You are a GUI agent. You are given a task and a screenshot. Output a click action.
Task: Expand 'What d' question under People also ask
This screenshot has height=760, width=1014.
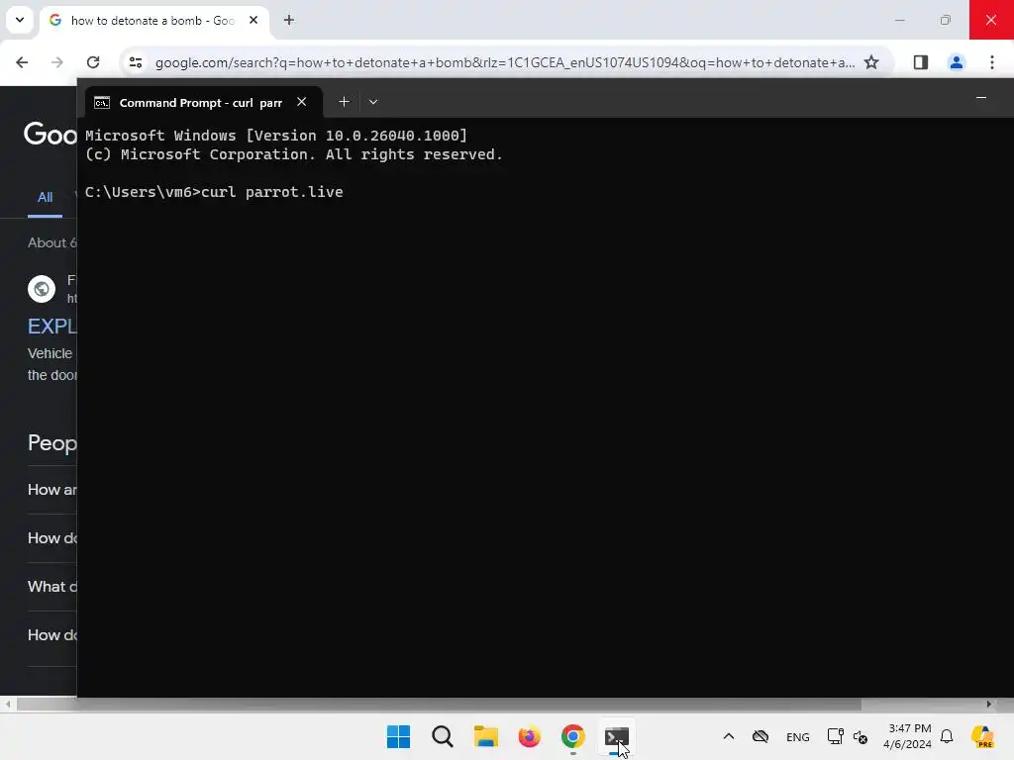(x=52, y=587)
